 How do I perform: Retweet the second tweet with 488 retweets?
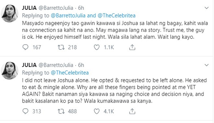[61, 111]
